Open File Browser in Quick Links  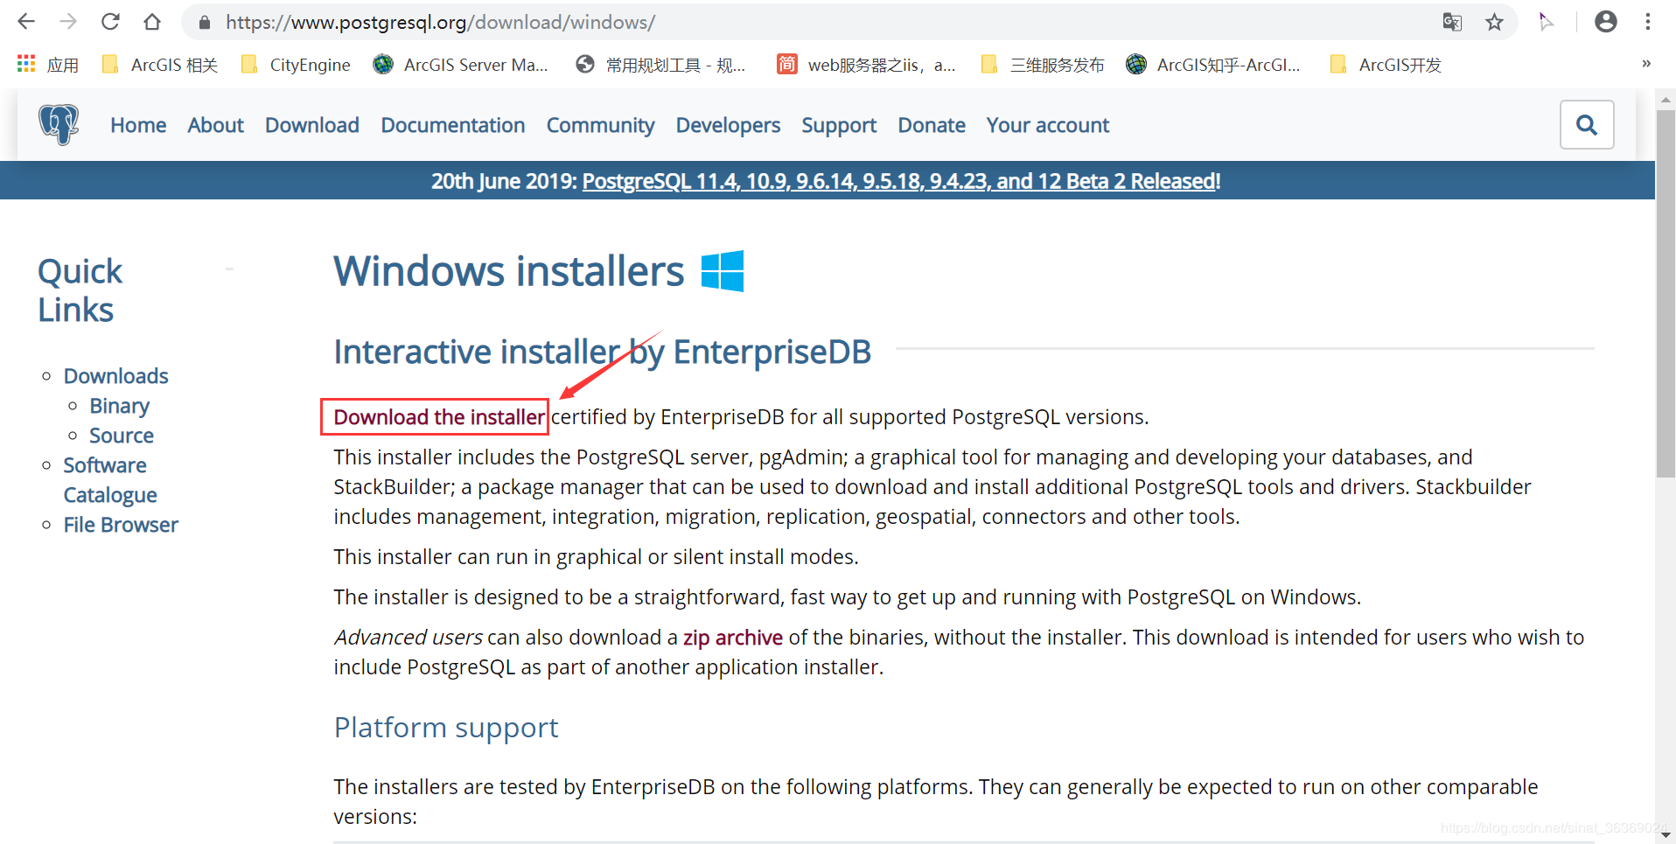(121, 525)
